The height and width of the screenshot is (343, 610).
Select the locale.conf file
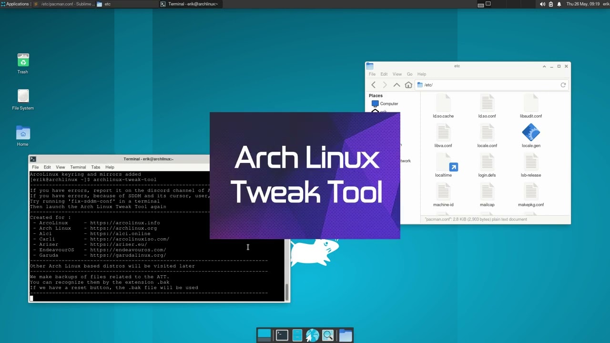click(487, 136)
